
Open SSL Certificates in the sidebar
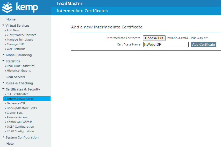click(17, 94)
